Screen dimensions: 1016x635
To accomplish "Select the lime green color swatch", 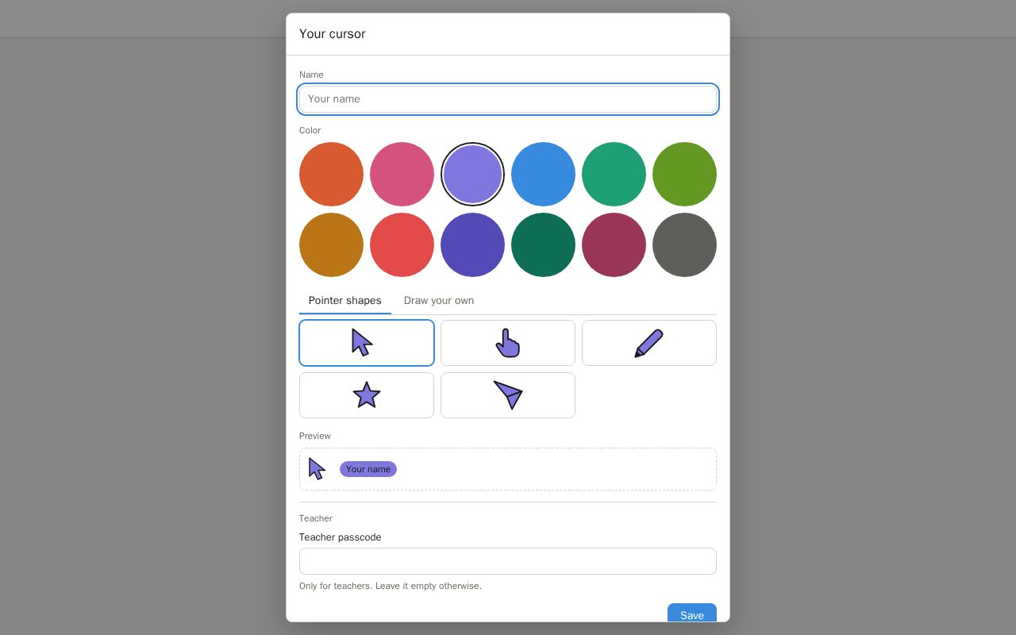I will (x=684, y=174).
